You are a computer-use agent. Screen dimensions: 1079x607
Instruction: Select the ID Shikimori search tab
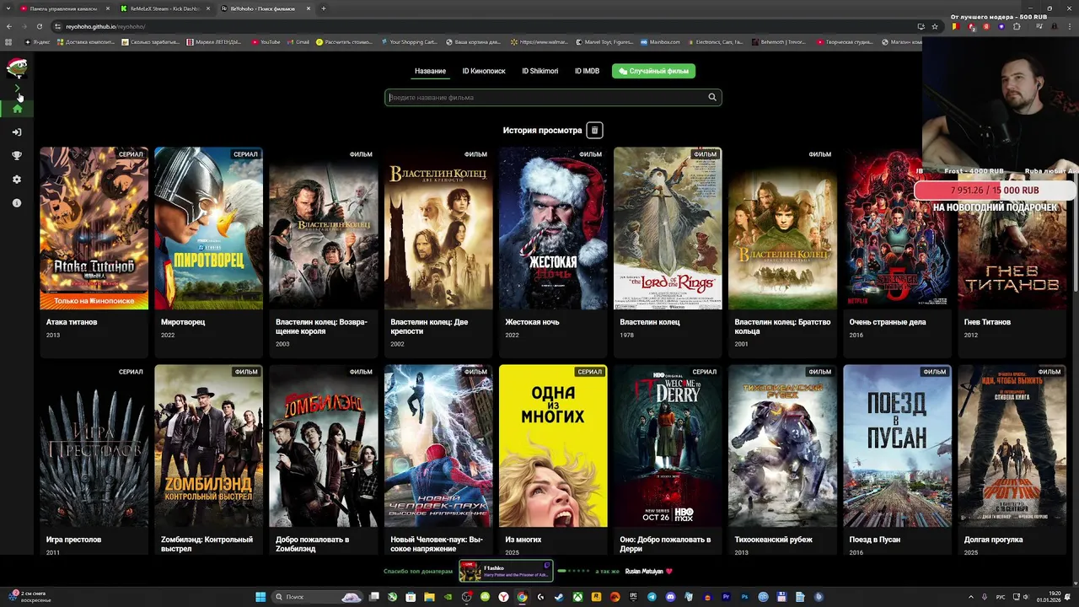(539, 71)
